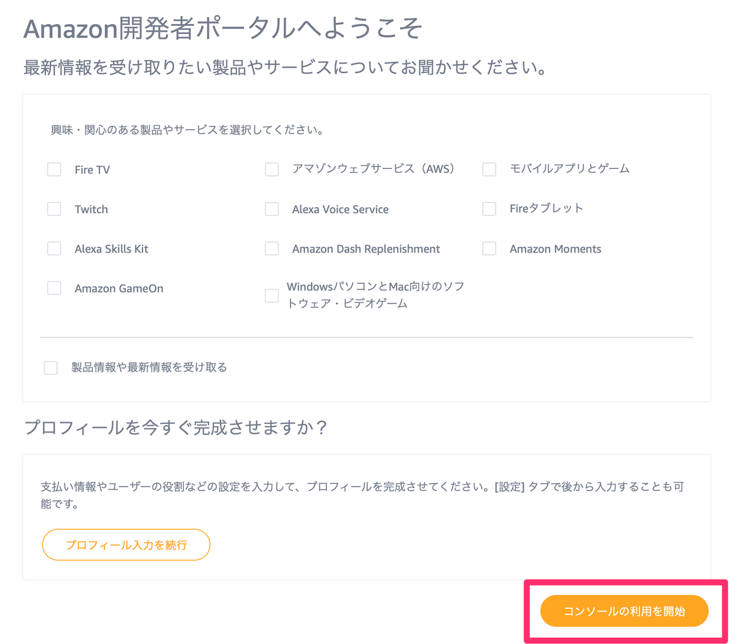This screenshot has height=644, width=737.
Task: Check the WindowsパソコンとMac向けのソフトウェア option
Action: [x=272, y=296]
